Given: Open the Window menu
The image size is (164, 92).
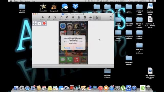Looking at the screenshot, I should (x=27, y=1).
